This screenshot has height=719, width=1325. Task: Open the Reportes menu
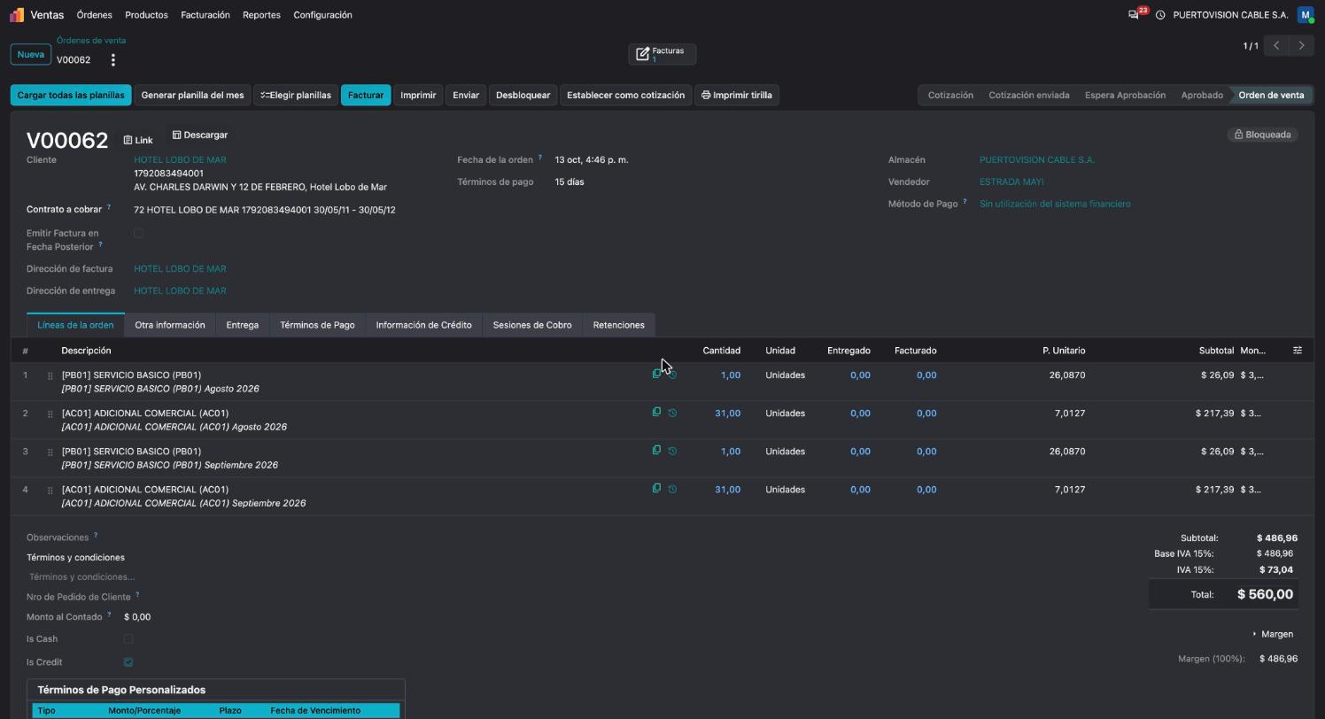261,15
